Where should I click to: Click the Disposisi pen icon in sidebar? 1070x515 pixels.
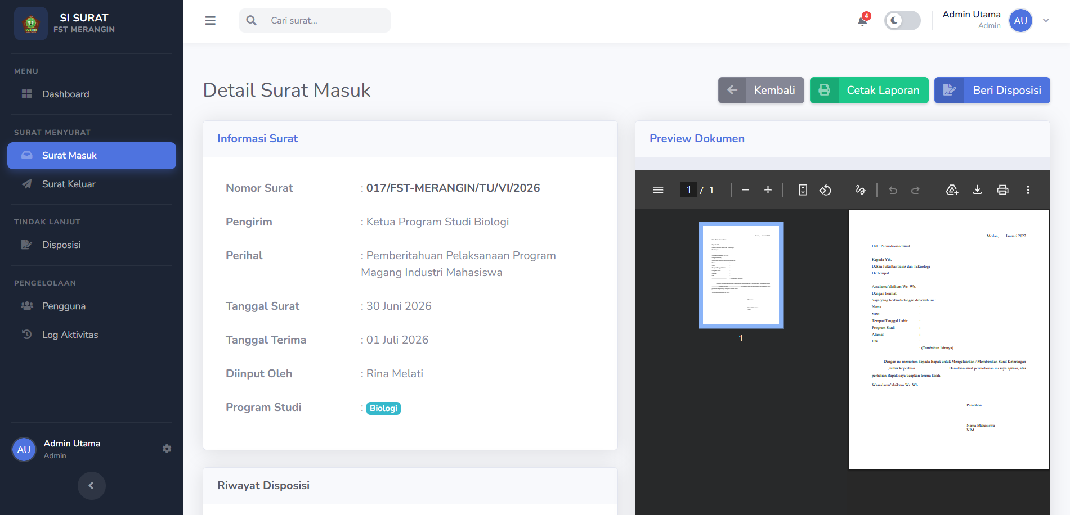pyautogui.click(x=26, y=245)
